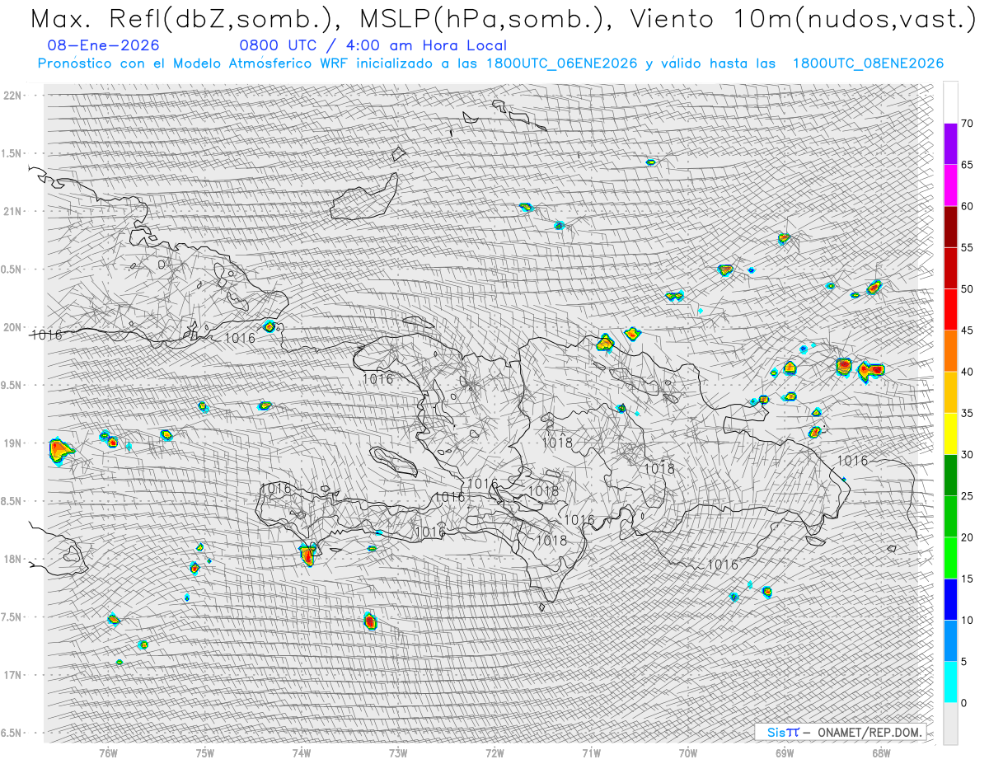Screen dimensions: 989x764
Task: Click the '55' colorbar scale value
Action: [x=967, y=247]
